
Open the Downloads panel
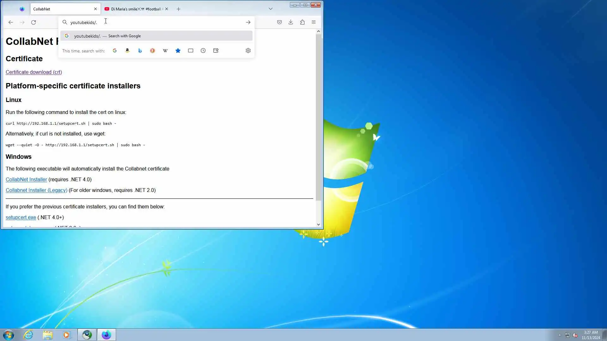291,22
